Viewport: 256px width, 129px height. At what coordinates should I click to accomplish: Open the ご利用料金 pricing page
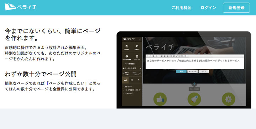coord(181,8)
